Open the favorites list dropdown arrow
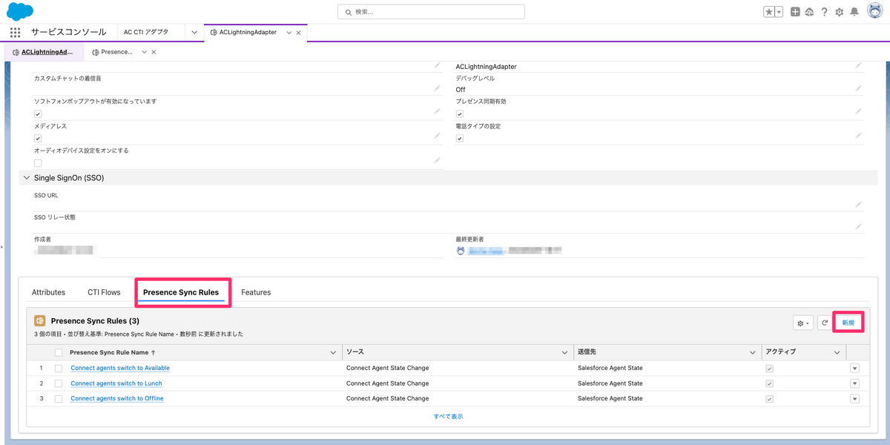This screenshot has height=445, width=890. click(x=779, y=12)
